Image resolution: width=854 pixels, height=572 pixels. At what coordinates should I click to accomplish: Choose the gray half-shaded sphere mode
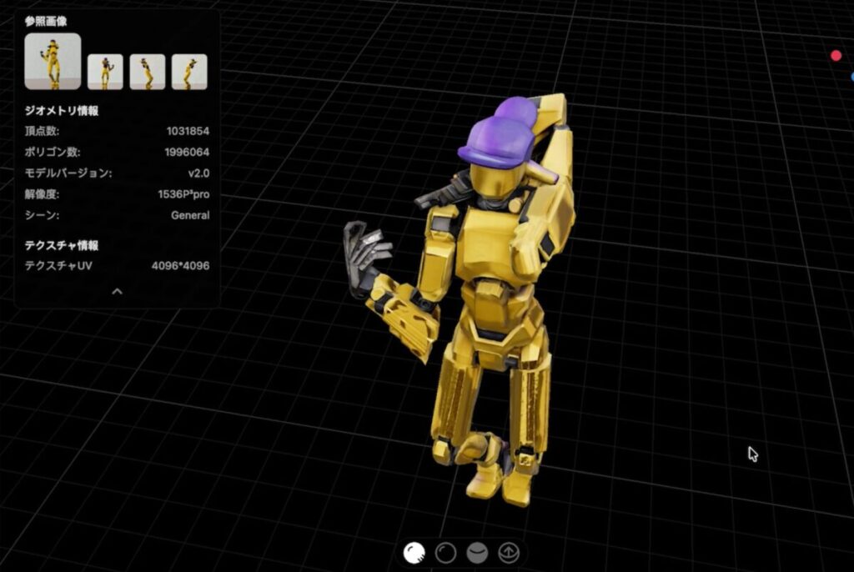pos(477,552)
